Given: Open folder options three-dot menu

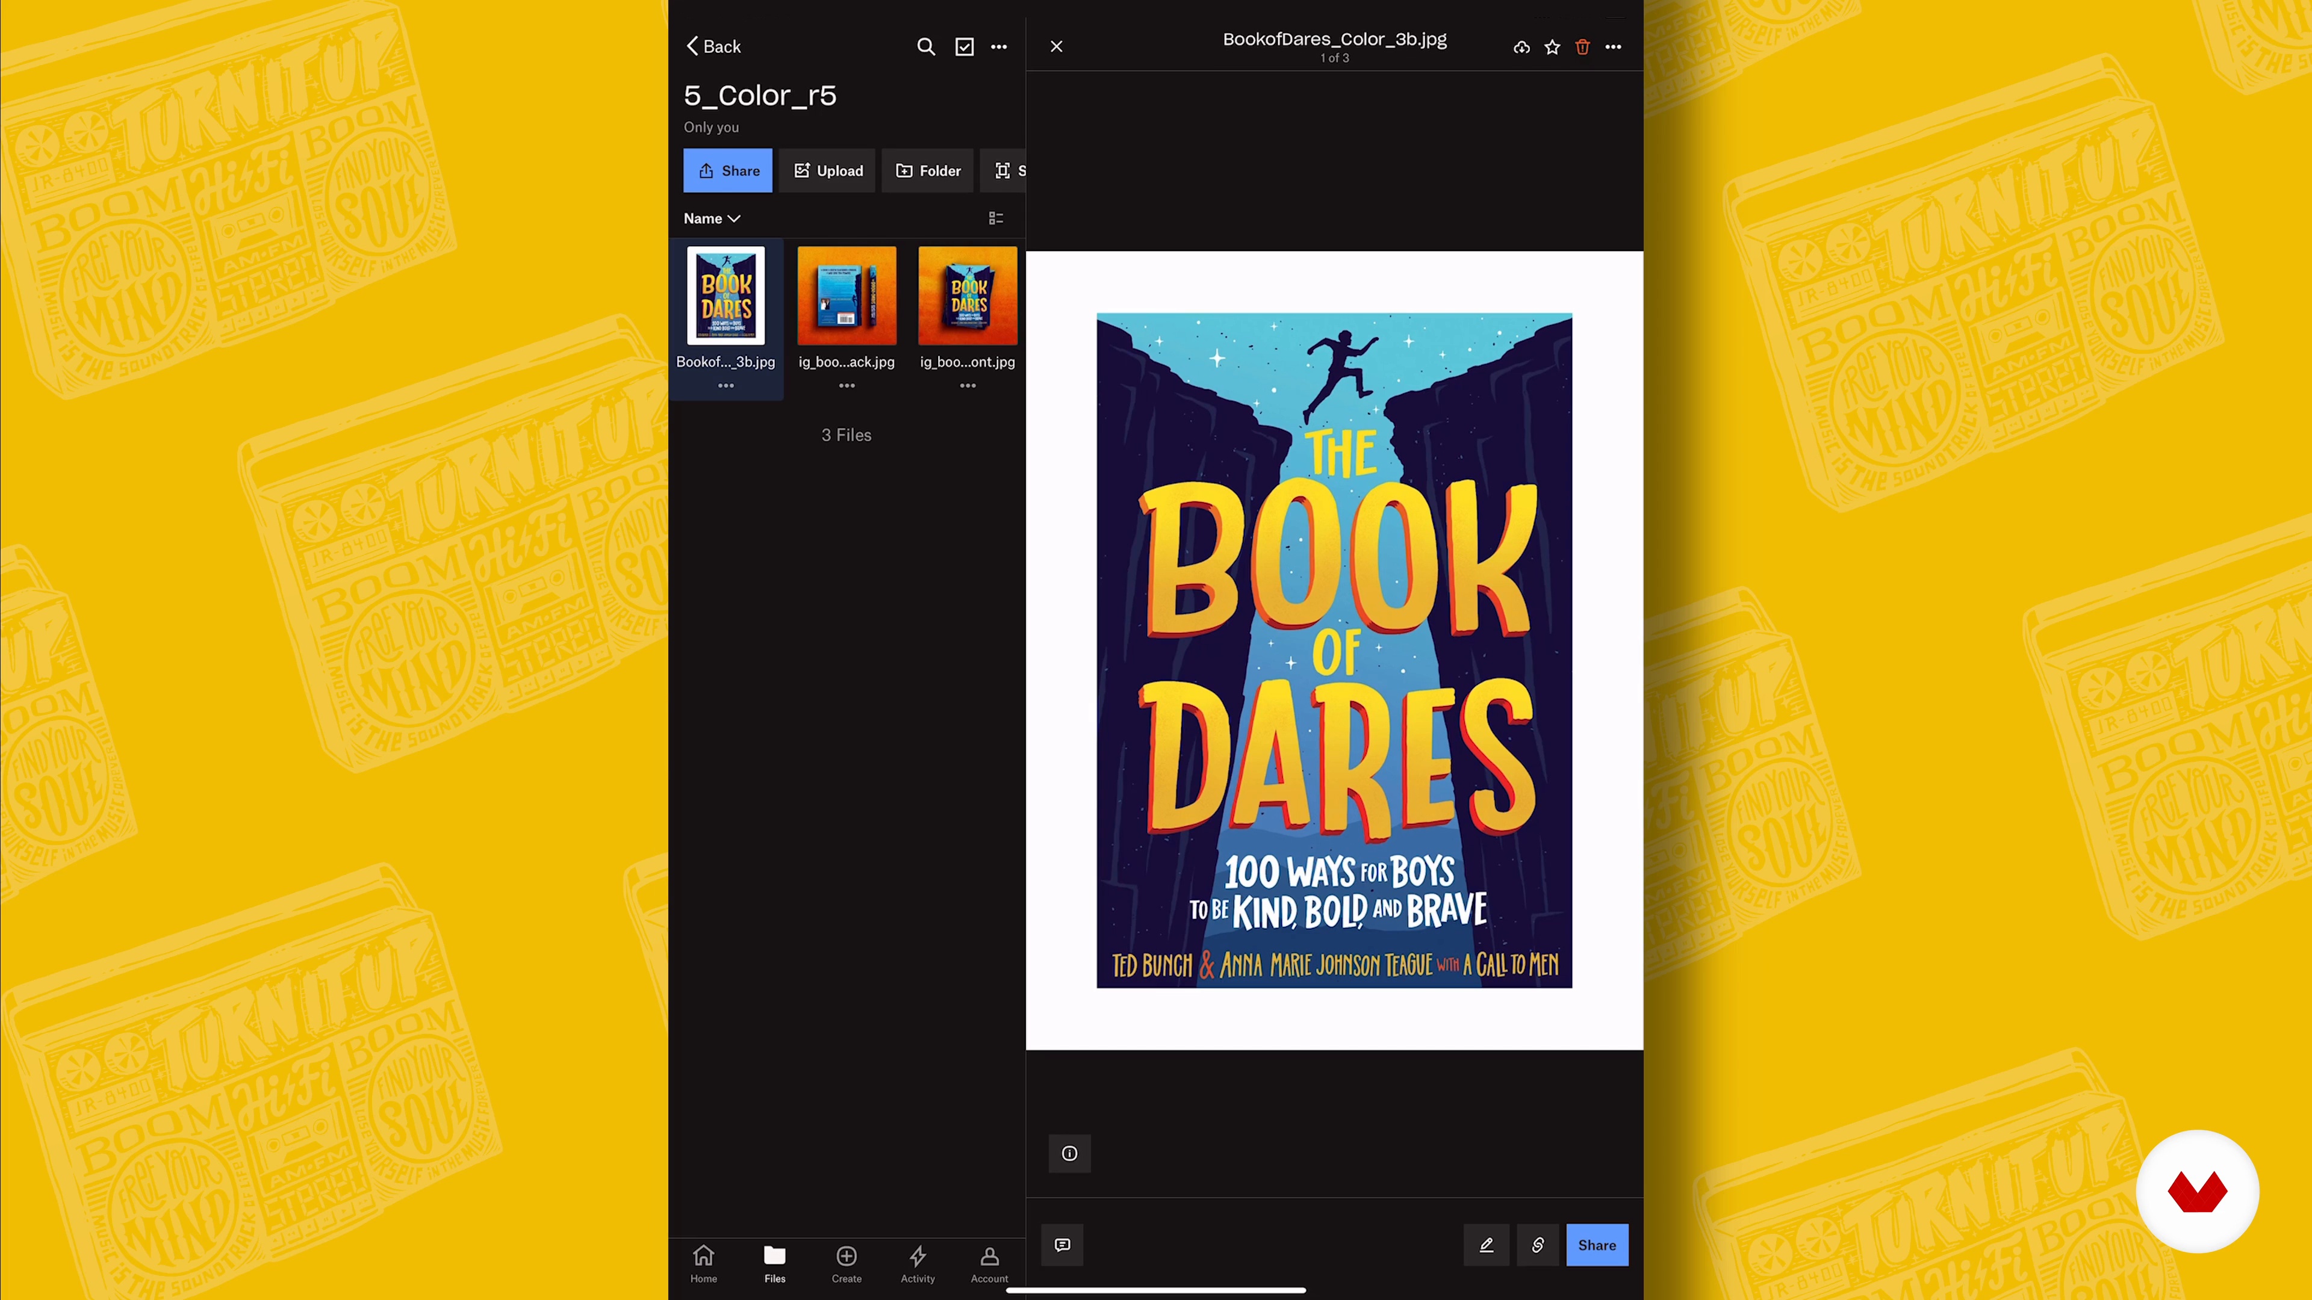Looking at the screenshot, I should (x=999, y=47).
